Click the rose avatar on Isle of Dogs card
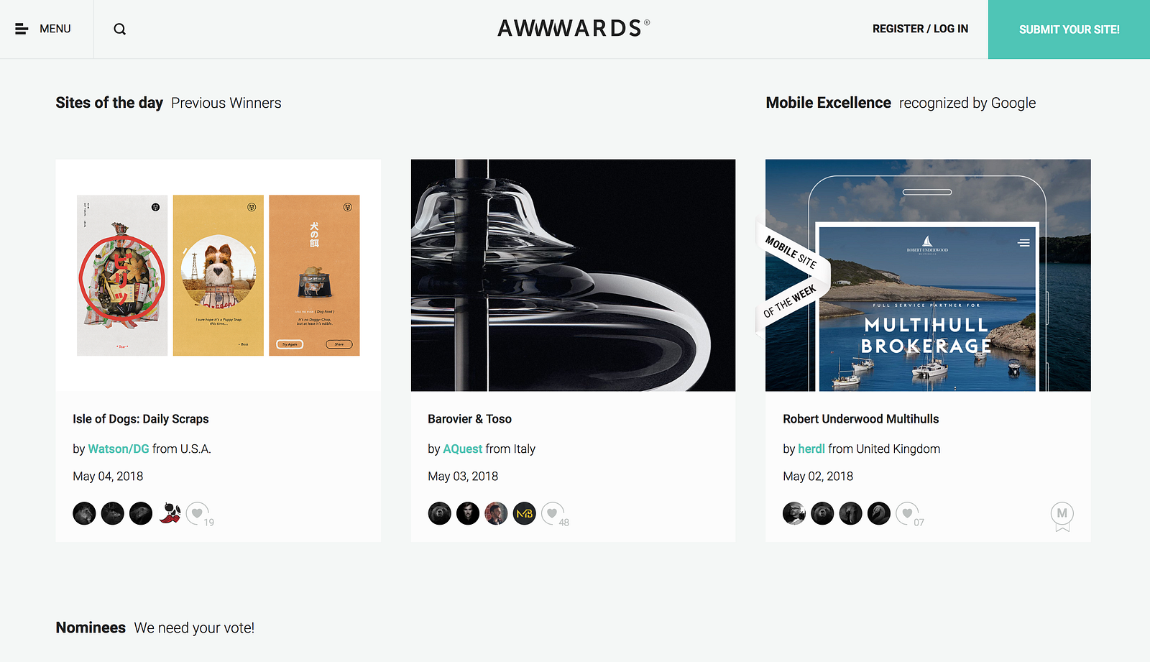This screenshot has width=1150, height=662. [170, 513]
